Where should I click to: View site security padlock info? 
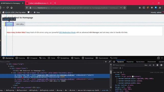coord(30,8)
